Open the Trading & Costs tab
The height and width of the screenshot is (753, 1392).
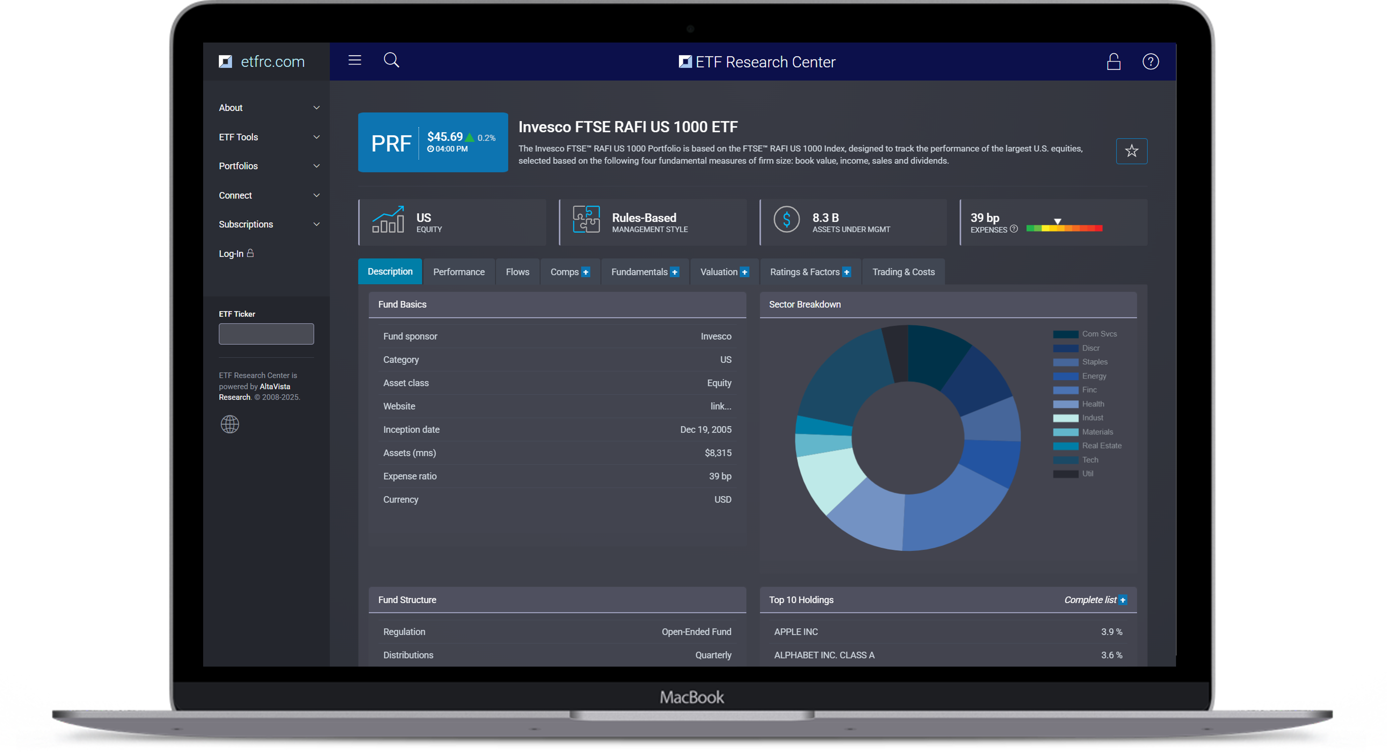click(x=903, y=272)
